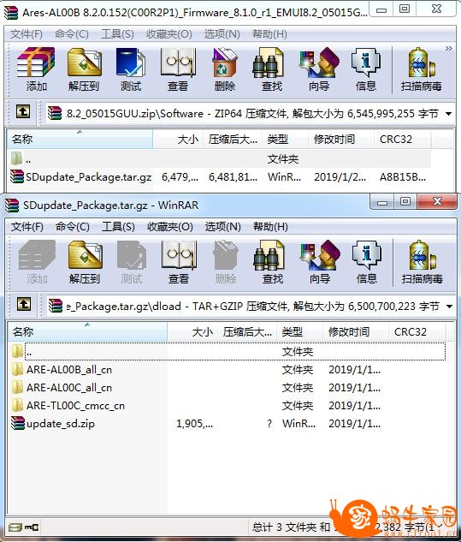This screenshot has width=461, height=542.
Task: Click View (查看) in the Ares-AL00B window
Action: pos(178,70)
